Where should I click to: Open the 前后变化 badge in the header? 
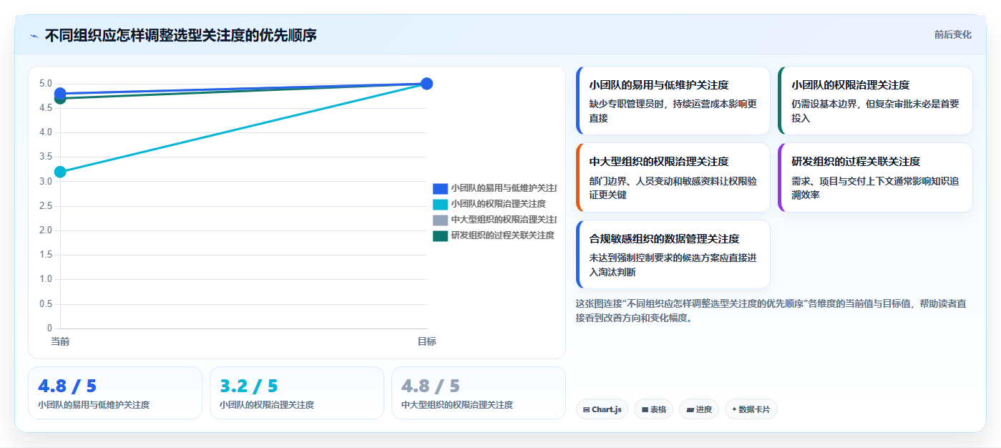coord(952,34)
